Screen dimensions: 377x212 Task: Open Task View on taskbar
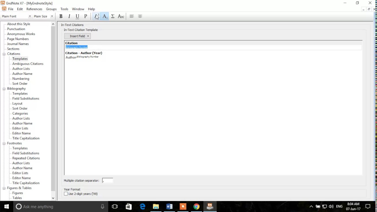click(115, 206)
